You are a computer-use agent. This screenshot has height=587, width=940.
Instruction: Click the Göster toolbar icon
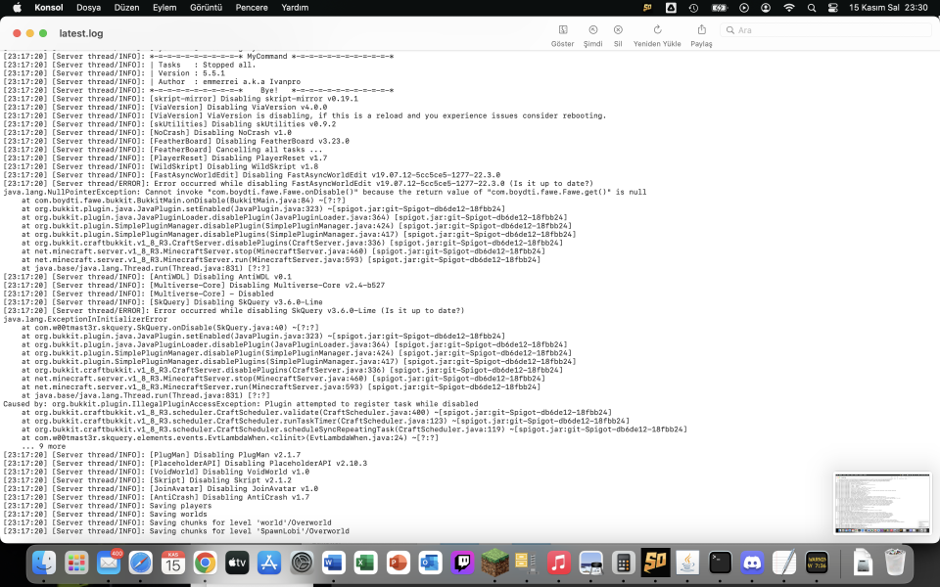point(563,30)
